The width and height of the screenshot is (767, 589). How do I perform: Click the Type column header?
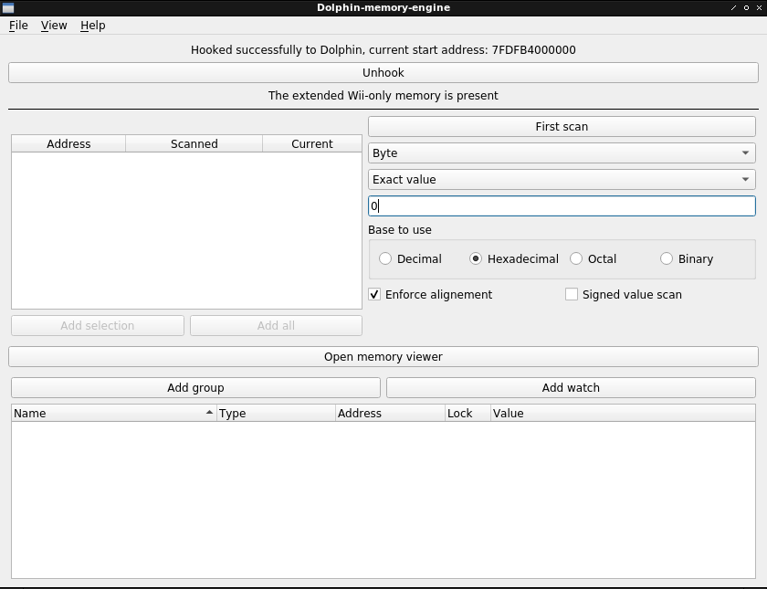pos(277,414)
